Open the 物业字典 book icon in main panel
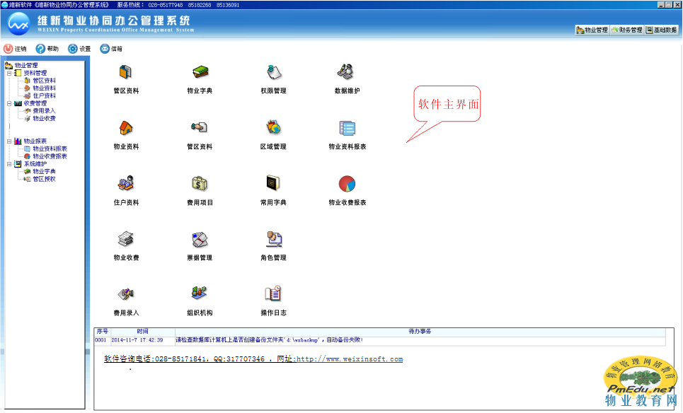Viewport: 683px width, 413px height. coord(200,72)
